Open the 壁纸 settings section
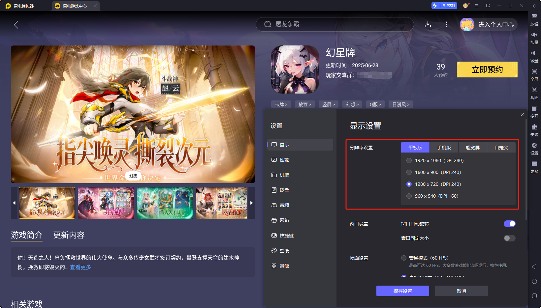Viewport: 541px width, 308px height. point(300,251)
